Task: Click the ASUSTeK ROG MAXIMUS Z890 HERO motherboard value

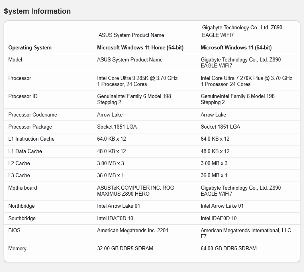Action: (135, 190)
